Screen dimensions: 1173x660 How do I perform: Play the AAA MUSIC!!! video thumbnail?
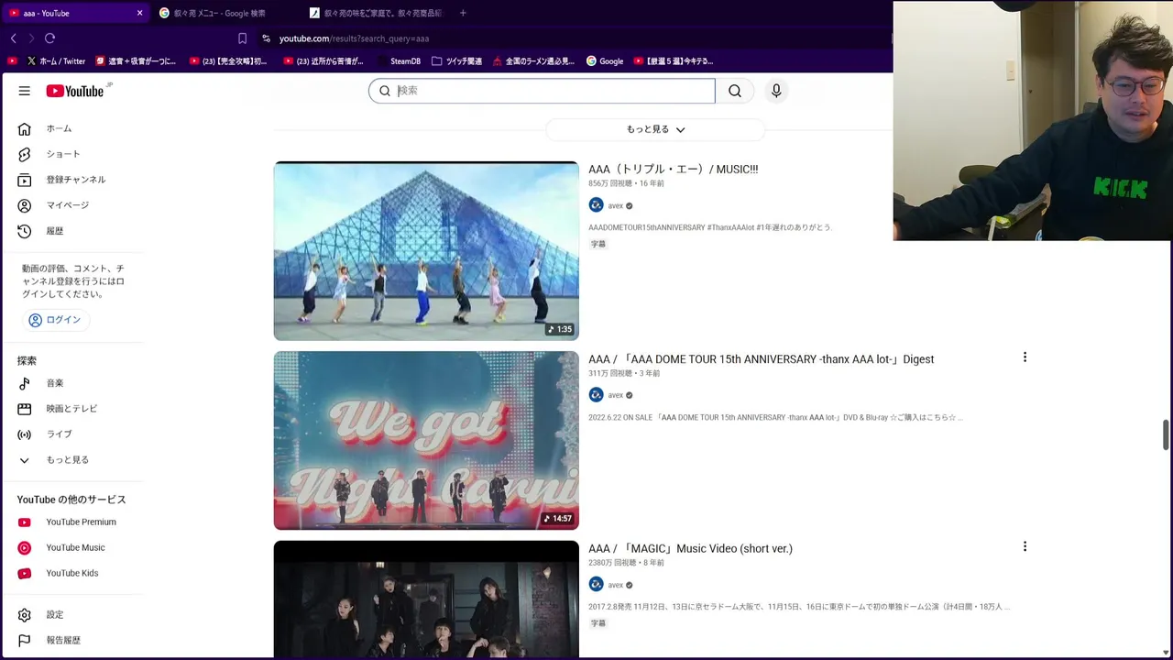[426, 251]
